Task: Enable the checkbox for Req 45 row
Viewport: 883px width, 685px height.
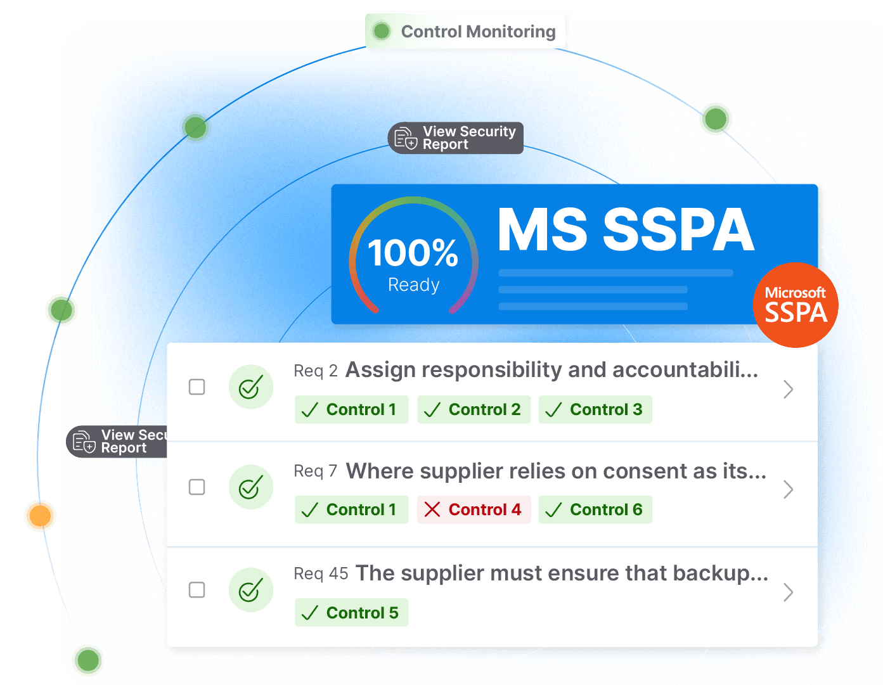Action: (x=197, y=590)
